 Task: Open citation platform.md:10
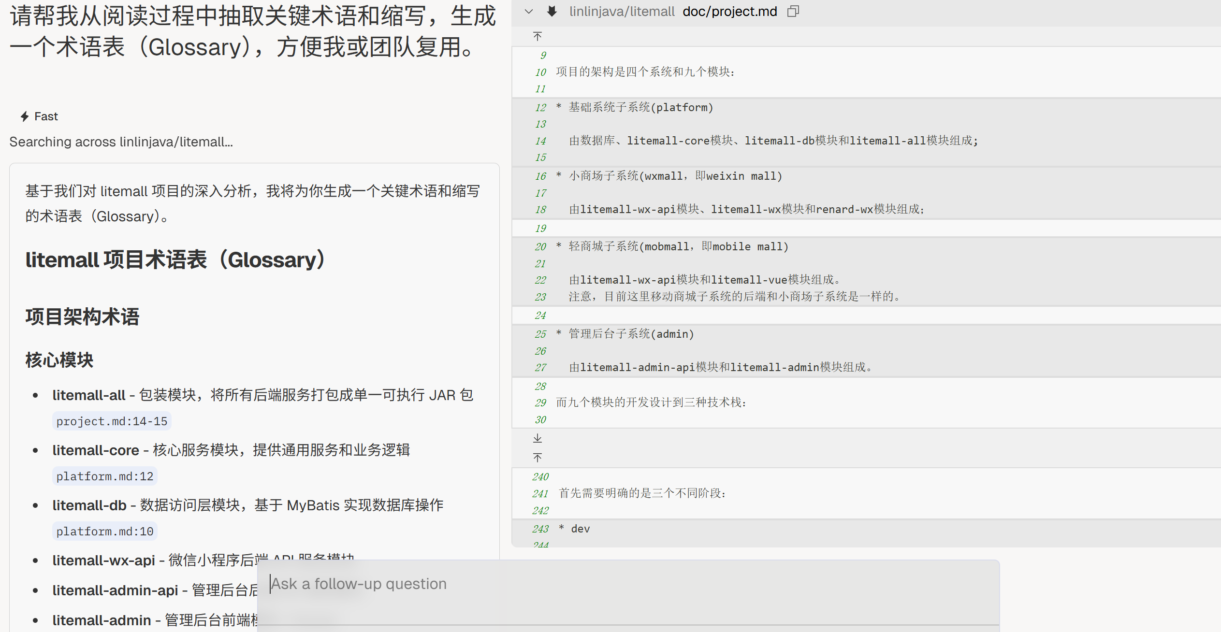coord(104,531)
